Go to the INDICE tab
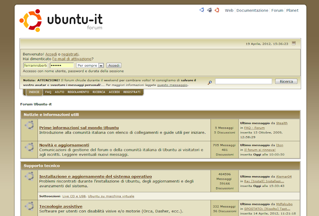This screenshot has width=319, height=216. (x=34, y=92)
